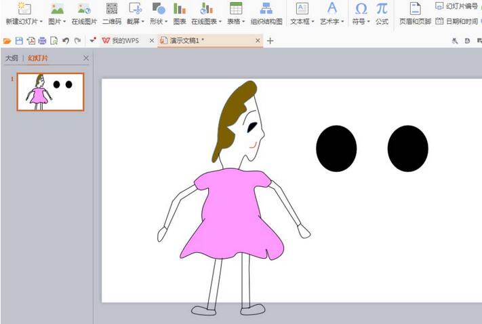Screen dimensions: 482x324
Task: Click the 符号 symbol button
Action: (361, 9)
